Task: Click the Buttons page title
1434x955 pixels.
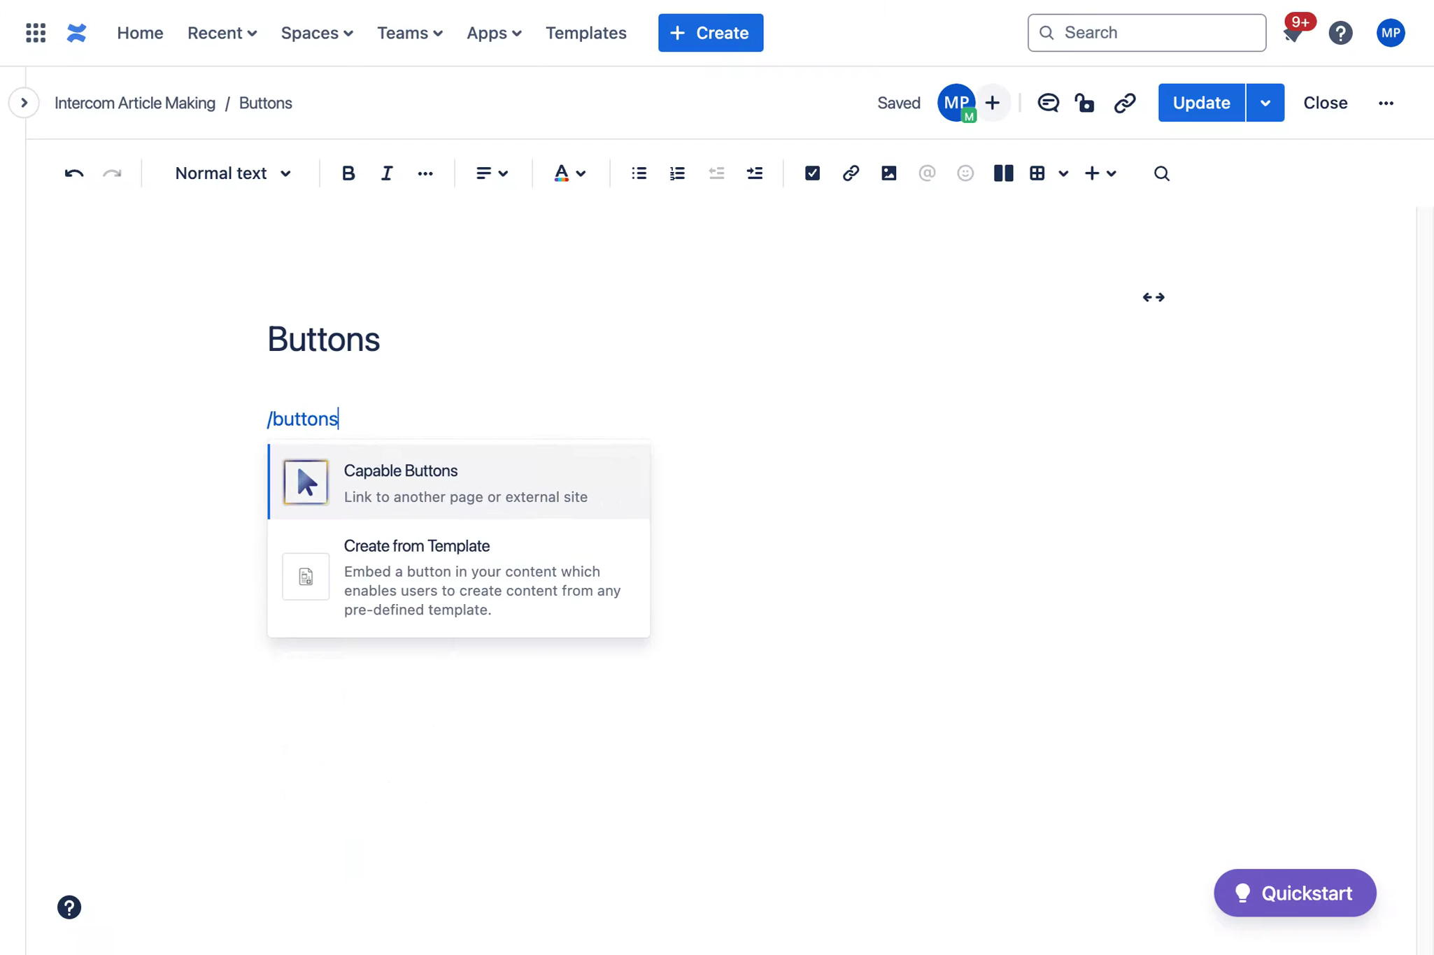Action: pyautogui.click(x=324, y=339)
